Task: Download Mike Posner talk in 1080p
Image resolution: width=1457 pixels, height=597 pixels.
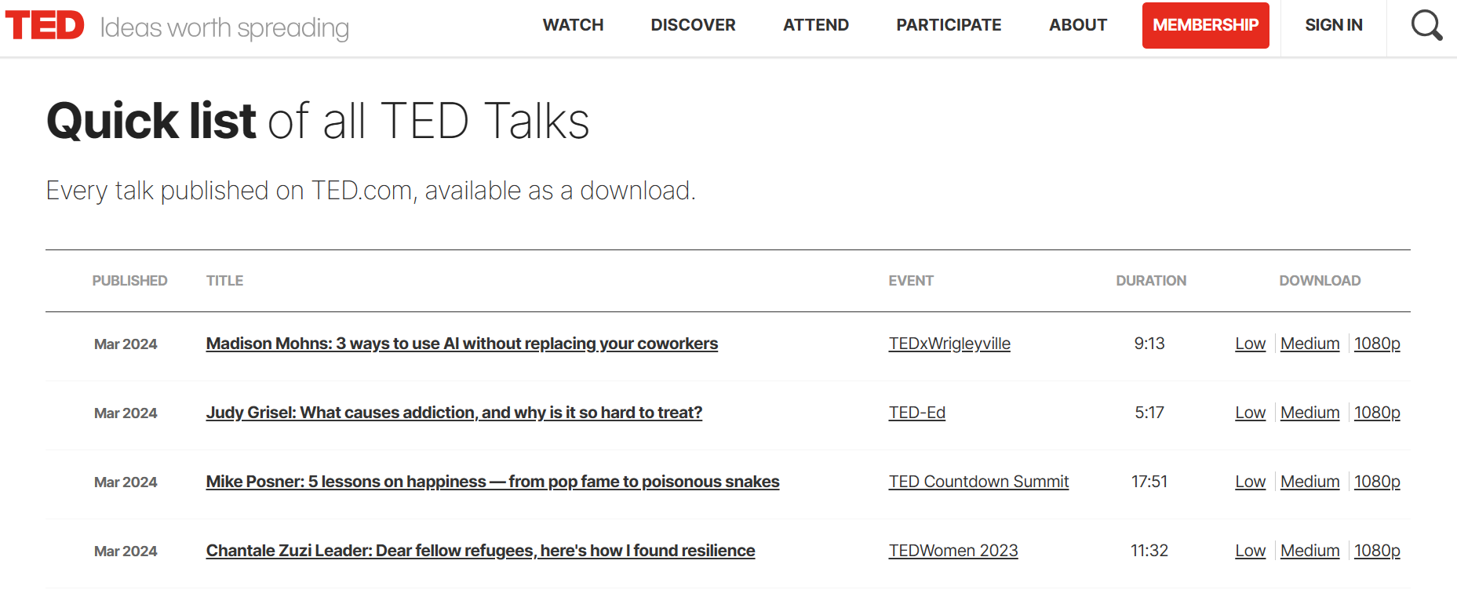Action: point(1376,482)
